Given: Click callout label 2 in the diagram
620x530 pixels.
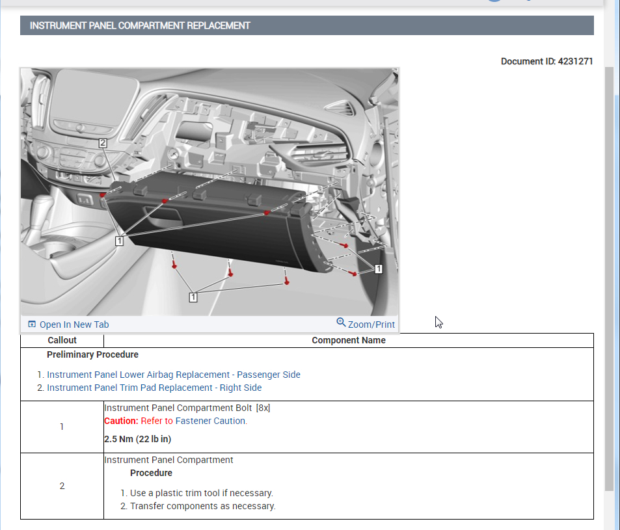Looking at the screenshot, I should coord(103,142).
